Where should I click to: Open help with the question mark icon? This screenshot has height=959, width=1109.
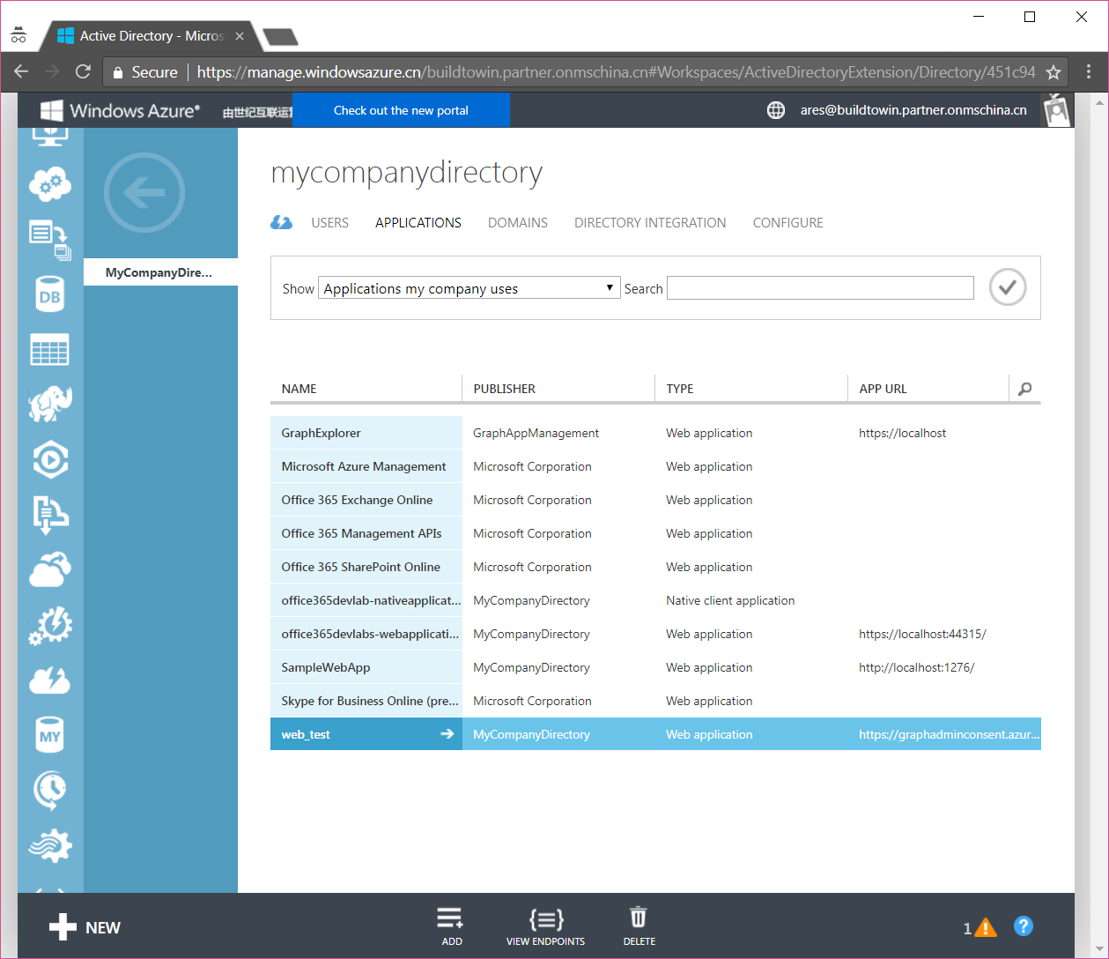point(1024,926)
